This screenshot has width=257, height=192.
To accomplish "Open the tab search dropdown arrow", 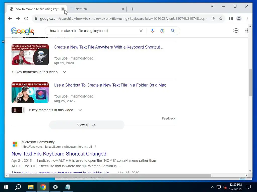I will click(x=212, y=6).
